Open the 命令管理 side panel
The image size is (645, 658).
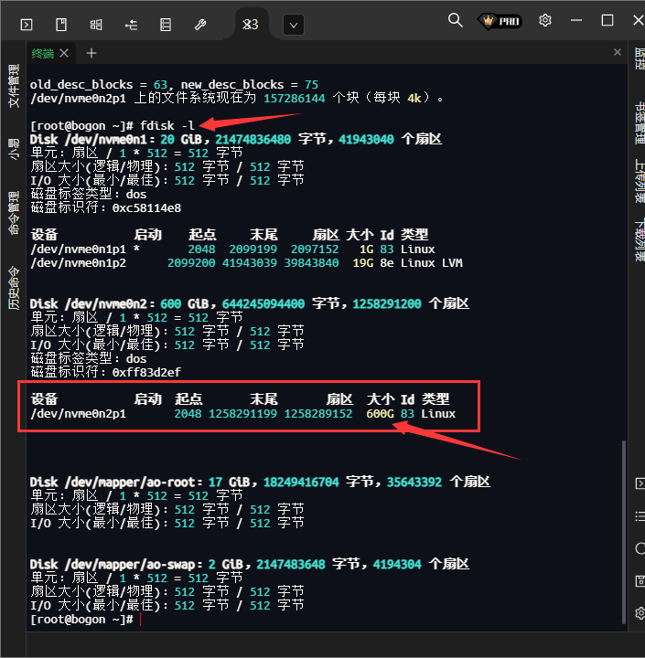tap(13, 215)
